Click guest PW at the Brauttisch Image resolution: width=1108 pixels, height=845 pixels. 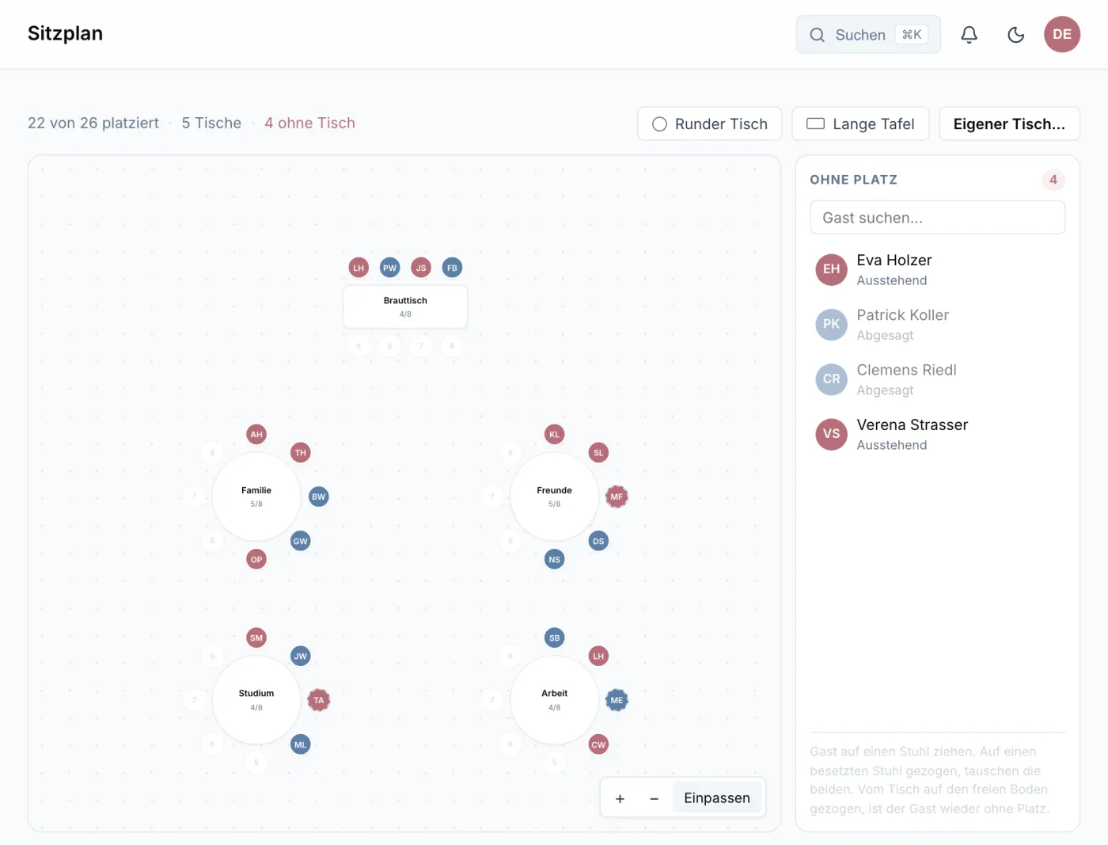point(390,268)
